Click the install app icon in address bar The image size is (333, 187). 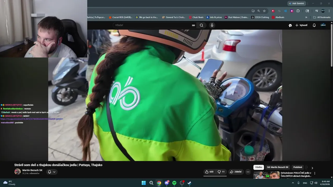point(253,11)
